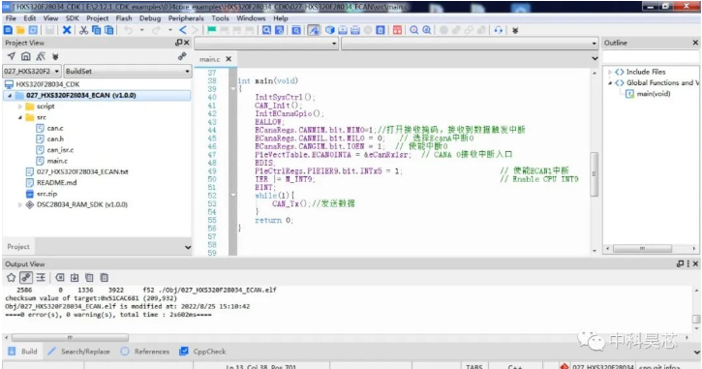
Task: Select README.md in project tree
Action: pos(56,183)
